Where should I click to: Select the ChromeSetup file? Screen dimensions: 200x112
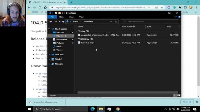(87, 43)
